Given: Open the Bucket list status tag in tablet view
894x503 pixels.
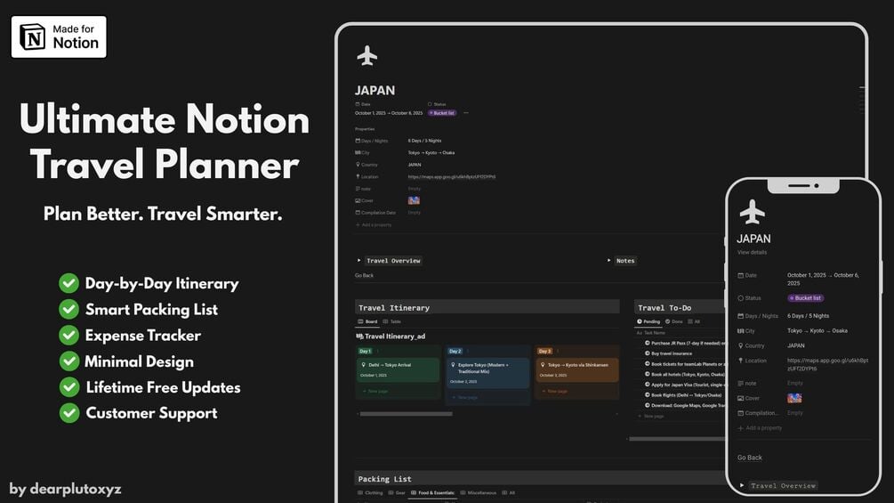Looking at the screenshot, I should tap(442, 113).
